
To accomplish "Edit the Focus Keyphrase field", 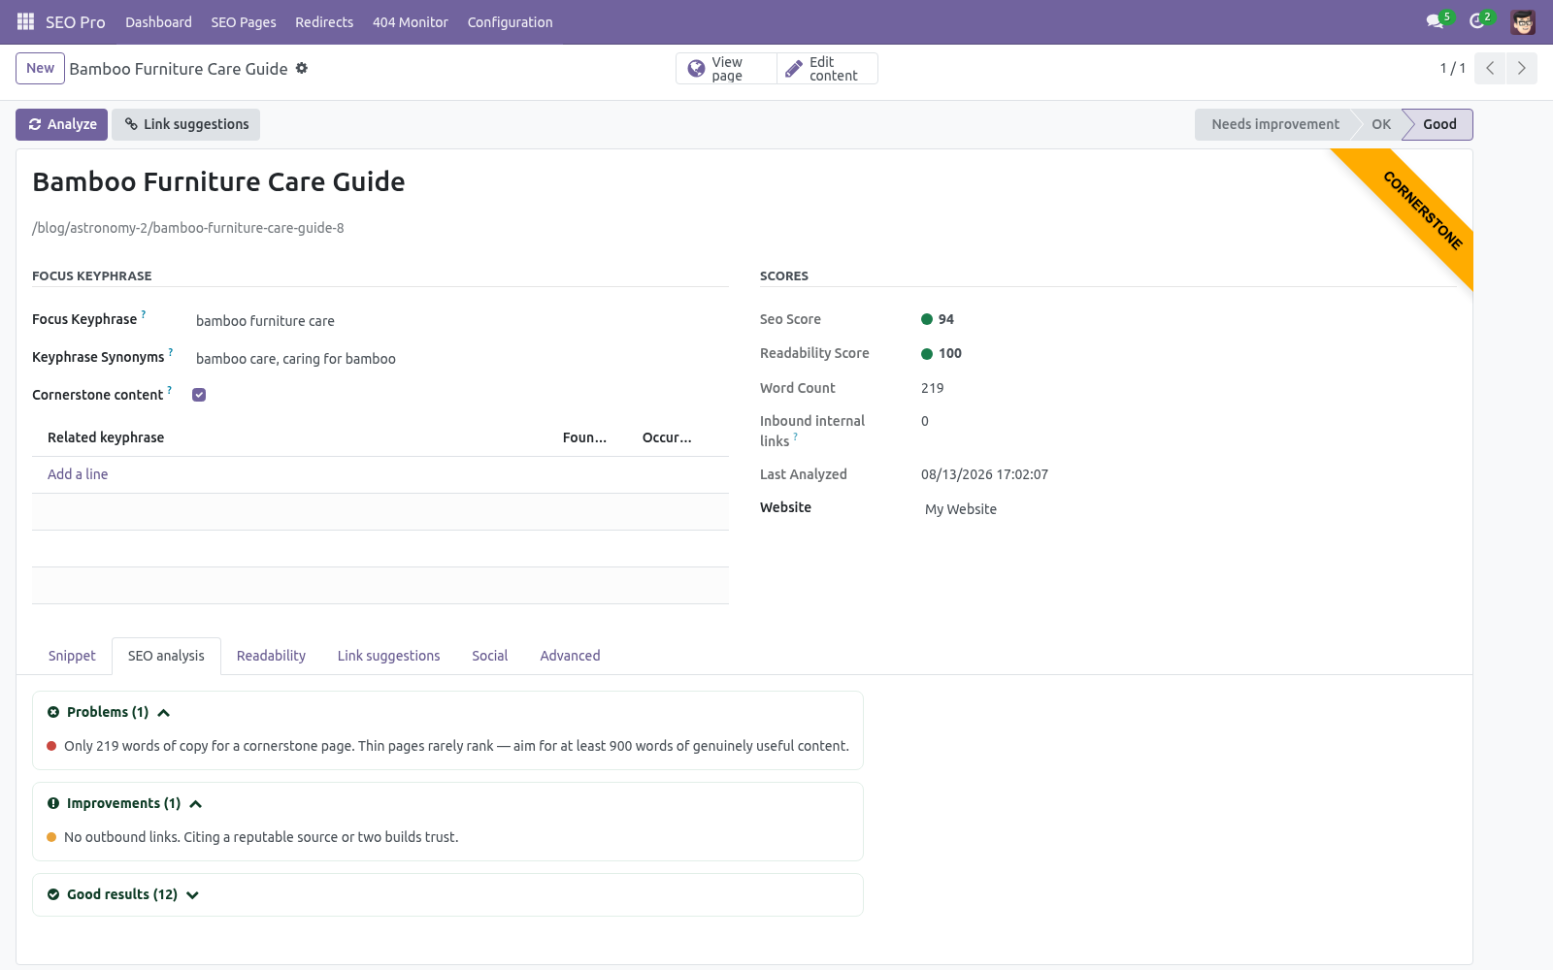I will click(x=462, y=321).
